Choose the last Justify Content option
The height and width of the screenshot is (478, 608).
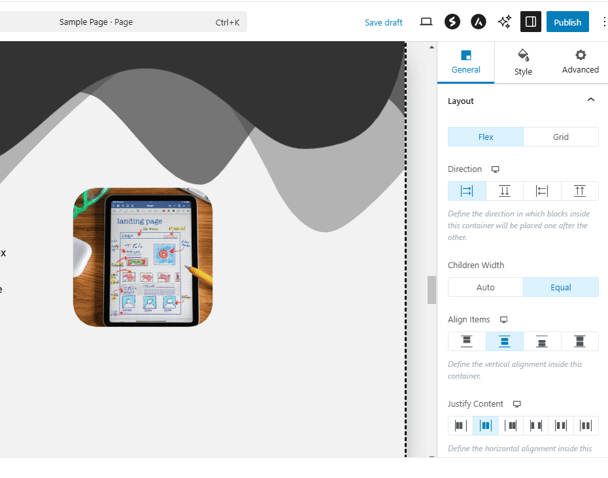(586, 426)
